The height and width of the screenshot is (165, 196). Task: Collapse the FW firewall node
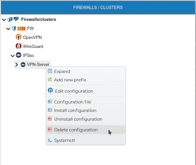[8, 29]
